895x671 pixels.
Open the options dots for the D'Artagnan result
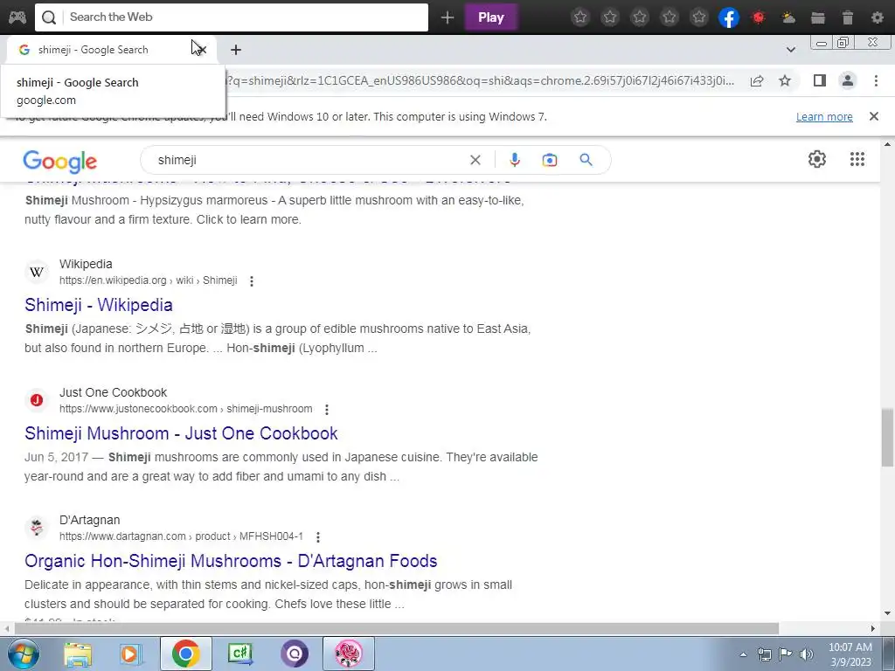[318, 537]
